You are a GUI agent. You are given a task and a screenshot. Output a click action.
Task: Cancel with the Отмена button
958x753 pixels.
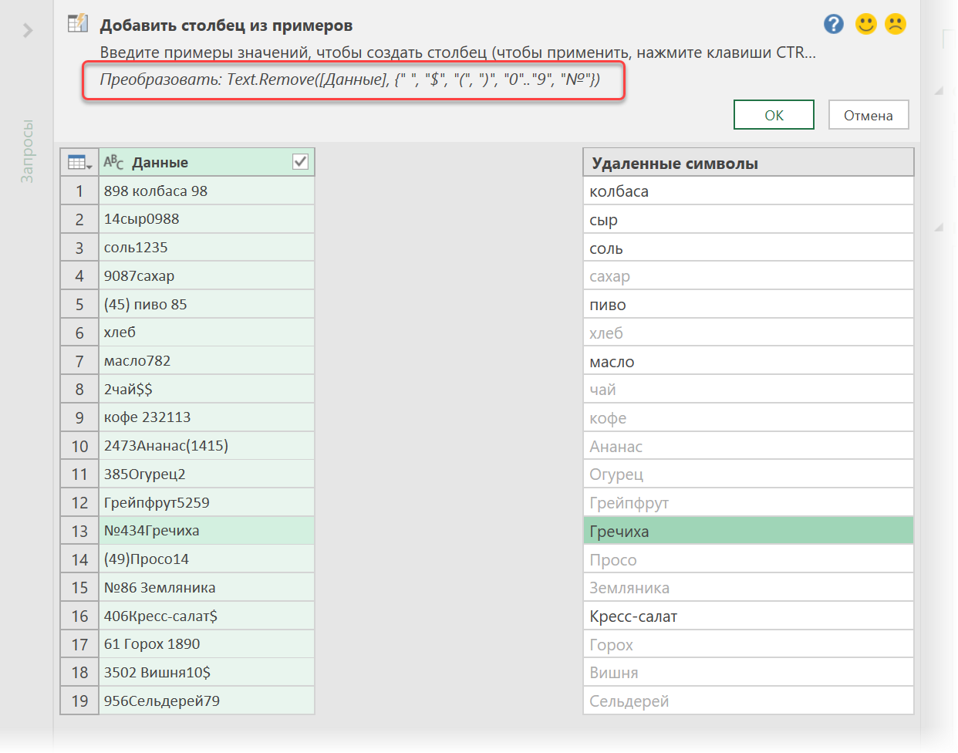tap(869, 115)
